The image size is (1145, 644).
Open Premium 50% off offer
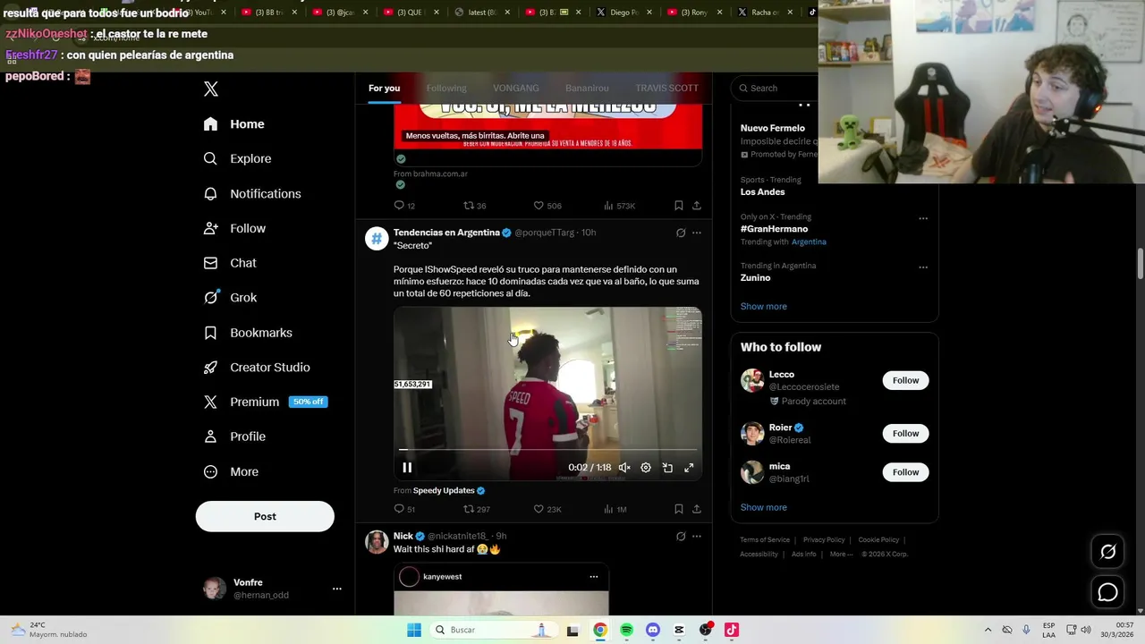[265, 402]
